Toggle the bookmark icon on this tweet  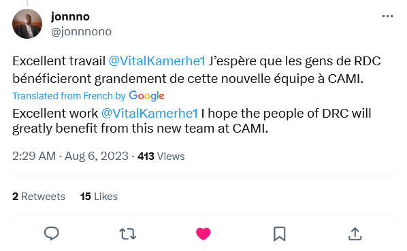coord(280,234)
